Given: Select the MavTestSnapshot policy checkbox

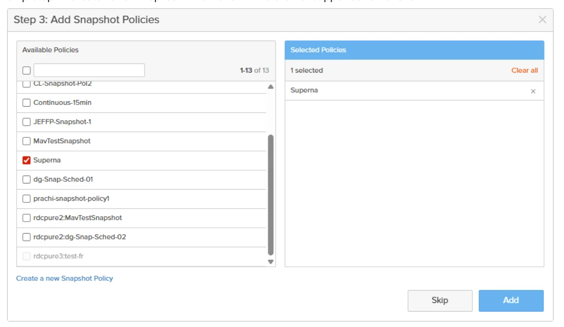Looking at the screenshot, I should coord(27,141).
